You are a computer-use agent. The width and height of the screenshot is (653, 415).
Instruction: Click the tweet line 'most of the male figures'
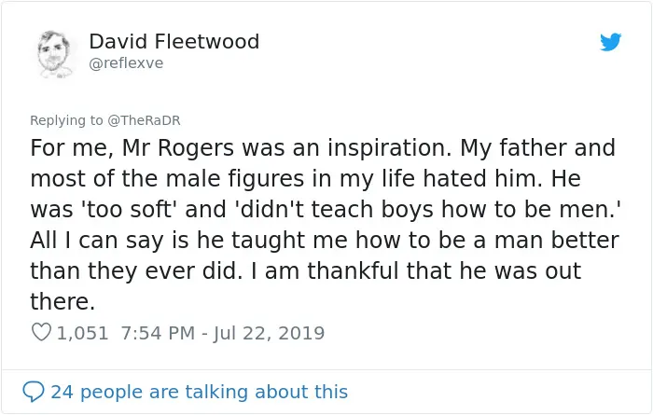(305, 179)
